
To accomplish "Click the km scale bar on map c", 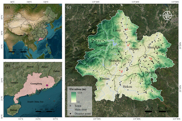I will [x=155, y=111].
